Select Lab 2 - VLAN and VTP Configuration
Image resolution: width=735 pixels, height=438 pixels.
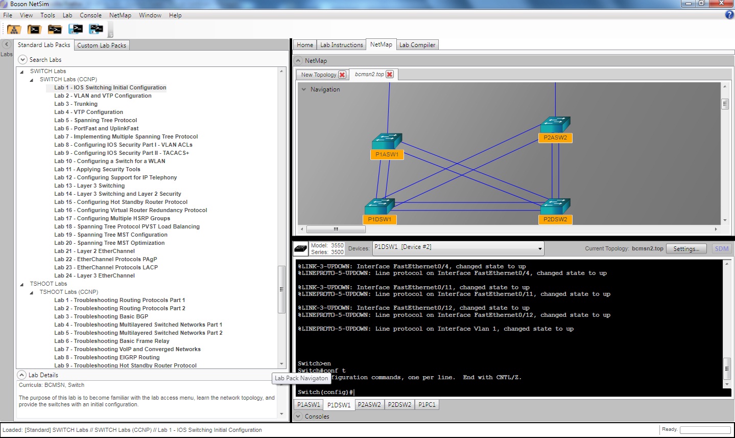click(103, 96)
